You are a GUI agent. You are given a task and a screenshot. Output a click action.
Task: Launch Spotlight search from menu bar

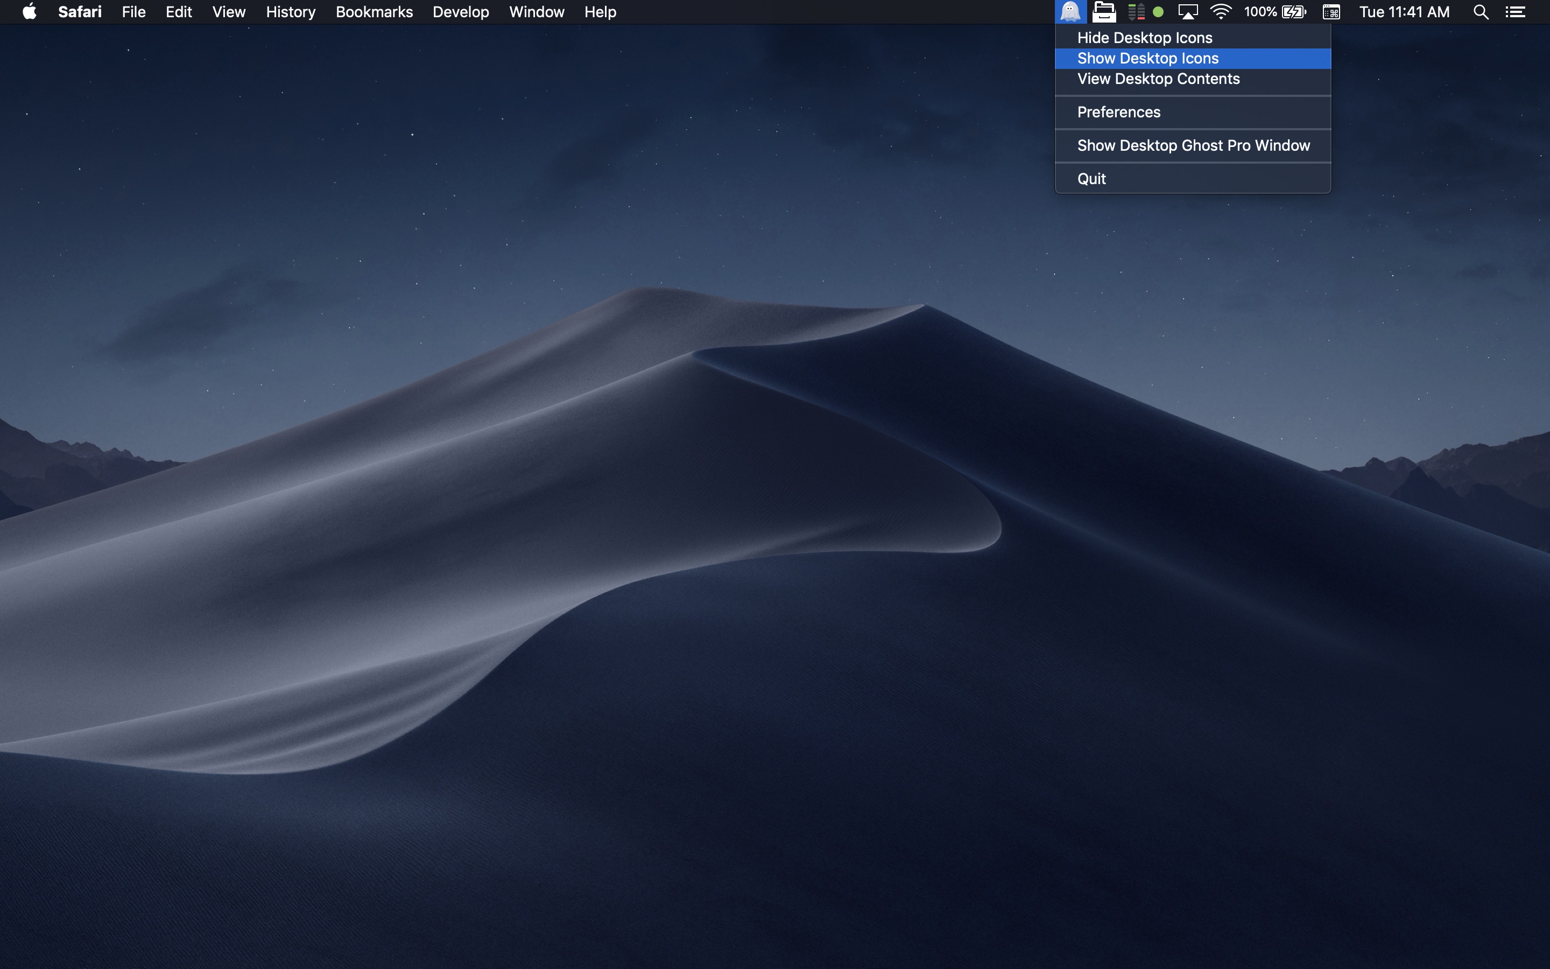point(1481,11)
